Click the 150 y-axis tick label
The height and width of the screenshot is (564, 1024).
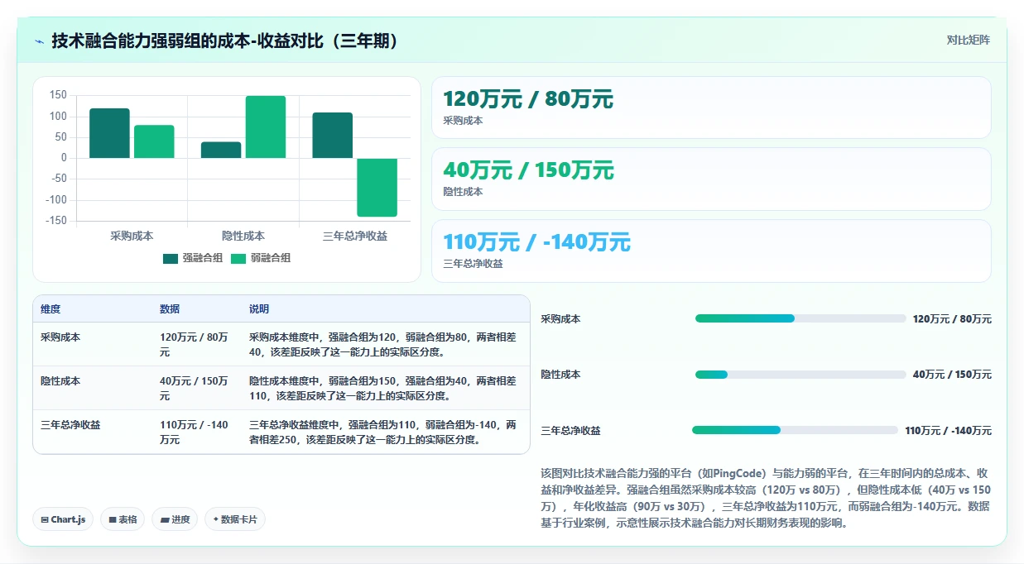tap(58, 95)
